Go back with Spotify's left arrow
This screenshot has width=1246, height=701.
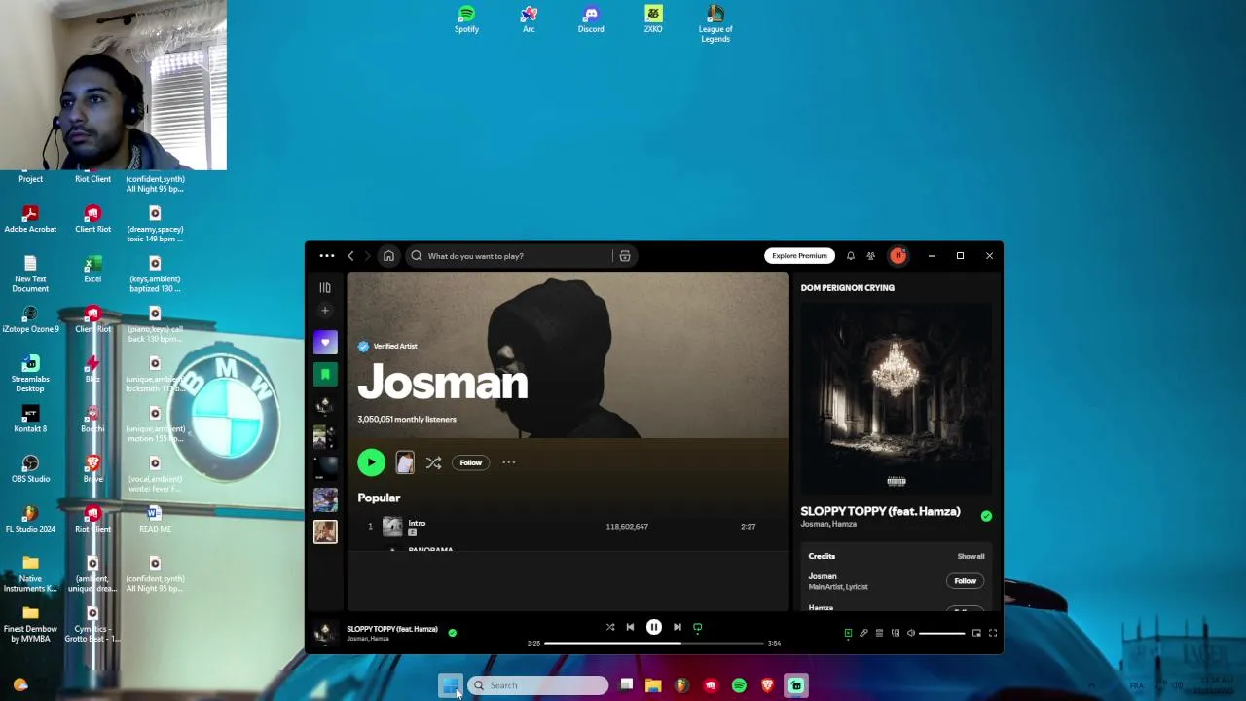(351, 256)
